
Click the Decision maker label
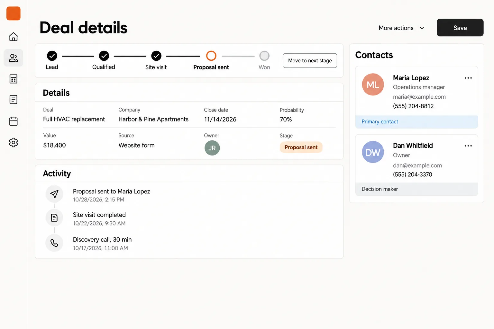point(380,189)
